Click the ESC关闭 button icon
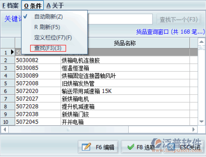 [x=171, y=147]
